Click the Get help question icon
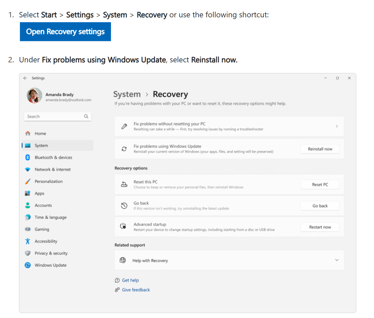This screenshot has height=318, width=374. [117, 280]
